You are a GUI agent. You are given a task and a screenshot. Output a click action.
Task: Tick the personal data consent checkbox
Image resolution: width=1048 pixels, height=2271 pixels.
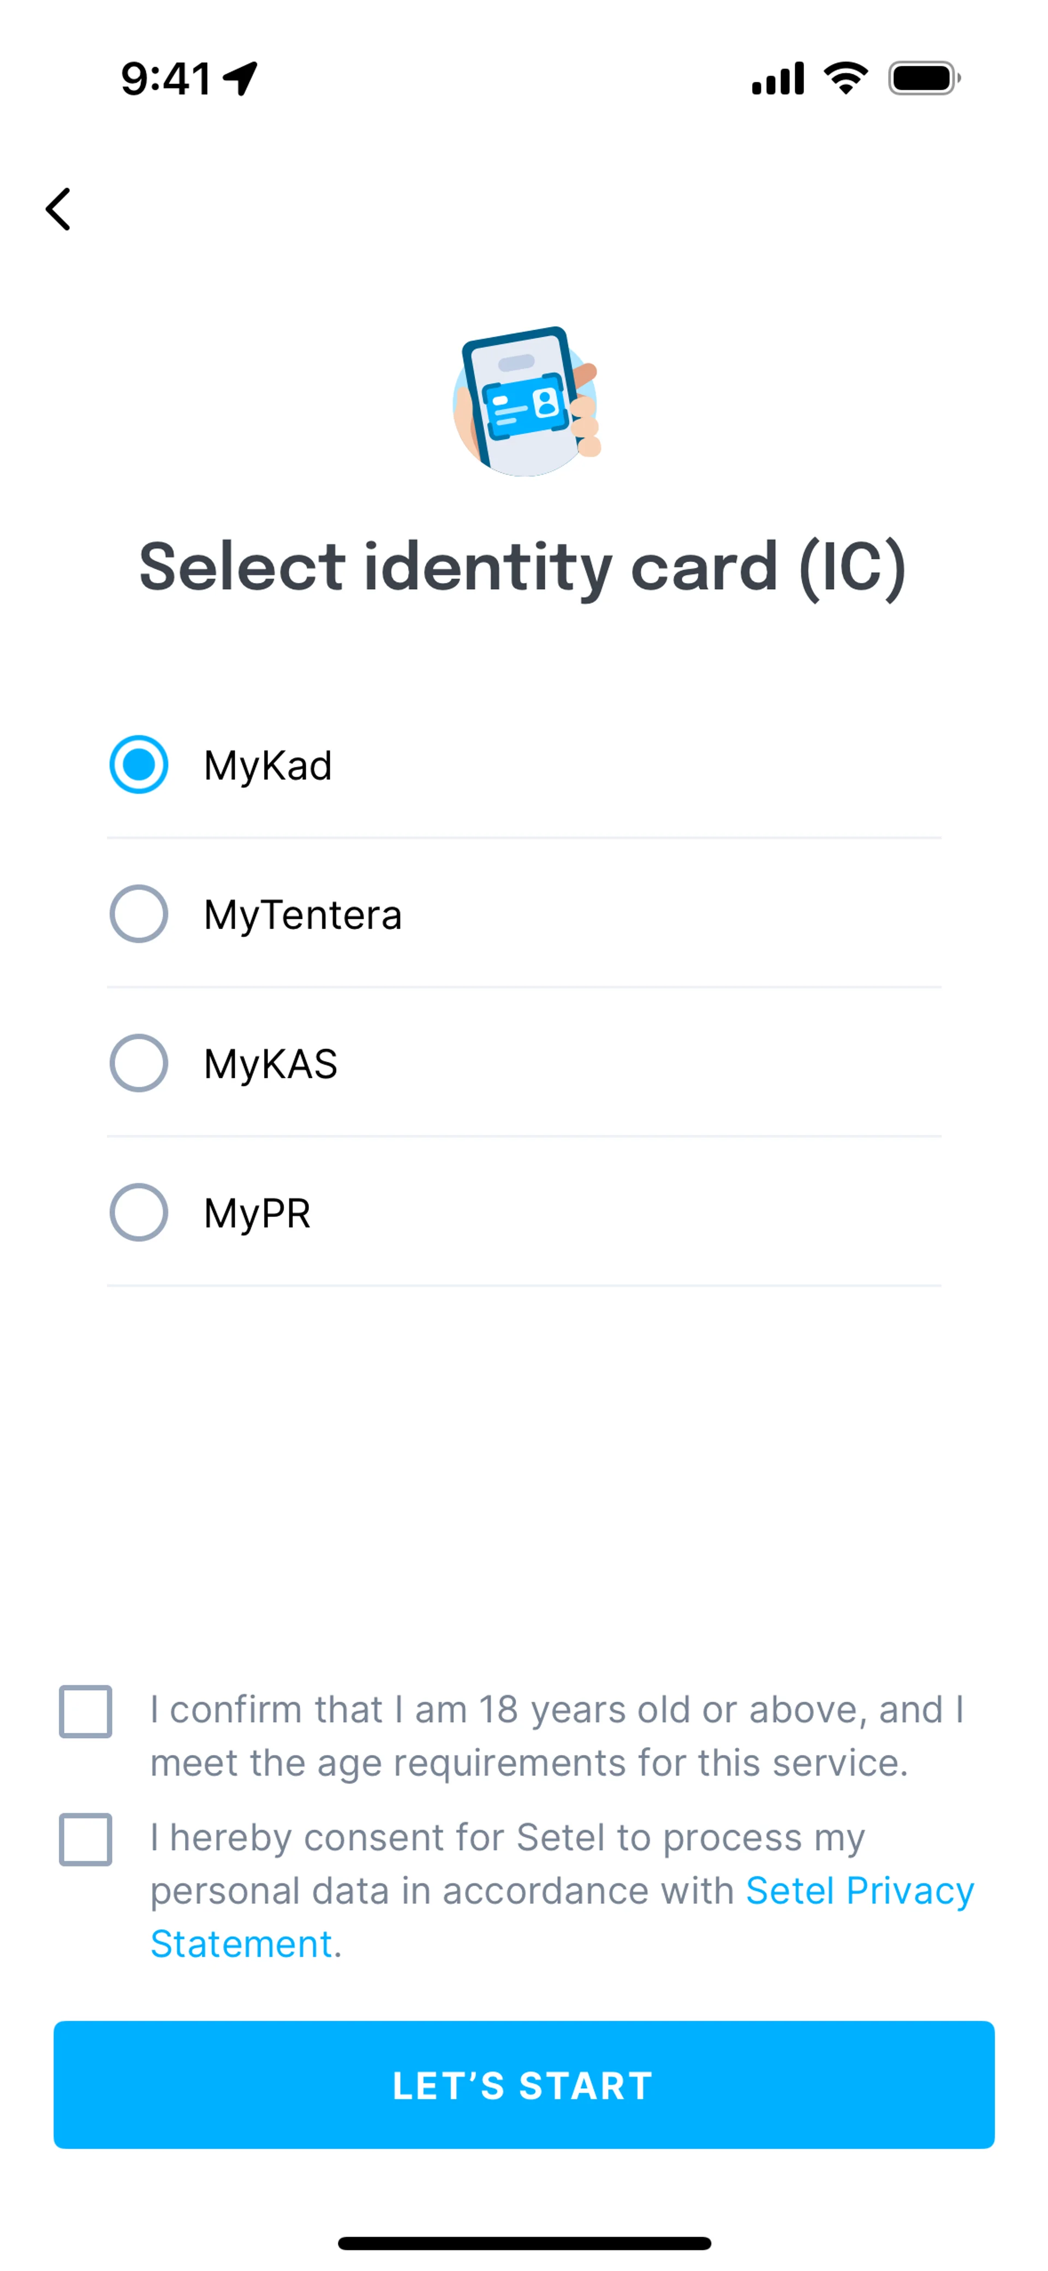[86, 1839]
